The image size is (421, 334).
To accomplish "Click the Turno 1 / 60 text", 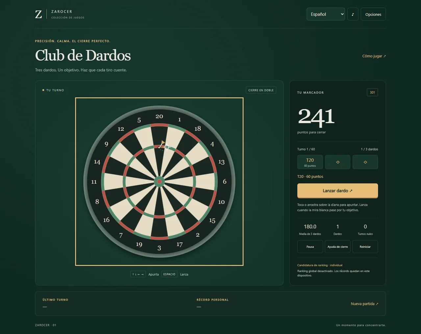I will 306,149.
